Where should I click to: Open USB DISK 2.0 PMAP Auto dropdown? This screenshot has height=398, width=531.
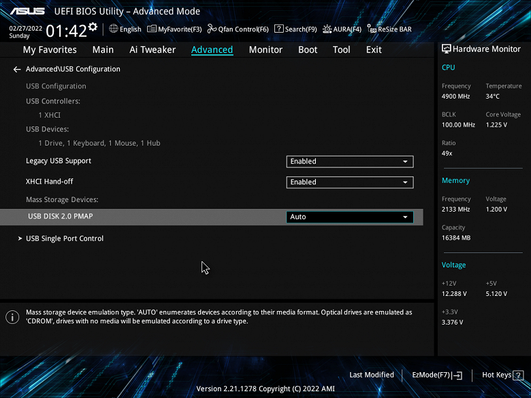(350, 217)
